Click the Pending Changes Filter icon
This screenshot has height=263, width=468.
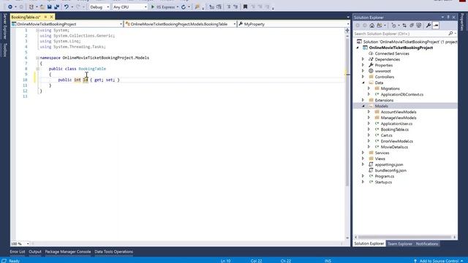click(394, 26)
